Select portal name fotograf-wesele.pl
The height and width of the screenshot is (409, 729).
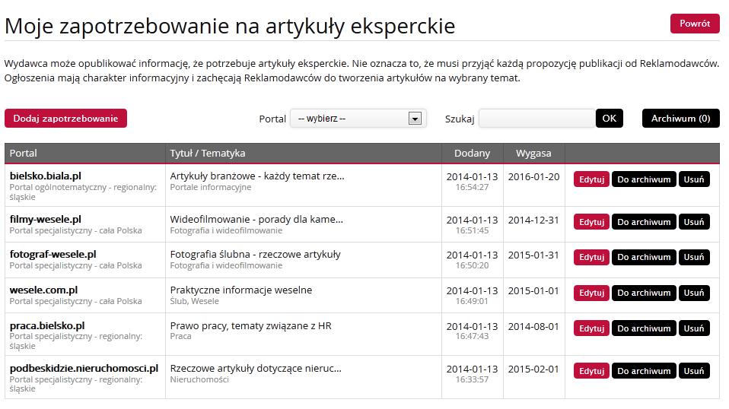point(53,255)
